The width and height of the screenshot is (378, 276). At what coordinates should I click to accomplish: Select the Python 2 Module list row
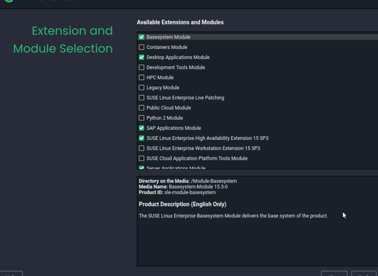pyautogui.click(x=258, y=118)
